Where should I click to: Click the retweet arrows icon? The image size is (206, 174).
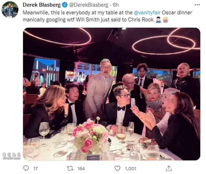(70, 168)
